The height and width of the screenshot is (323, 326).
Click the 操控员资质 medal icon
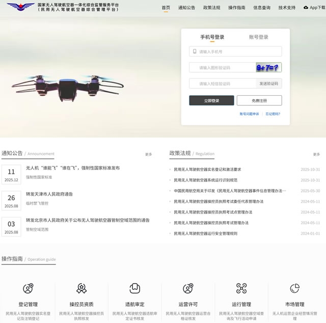(x=81, y=288)
